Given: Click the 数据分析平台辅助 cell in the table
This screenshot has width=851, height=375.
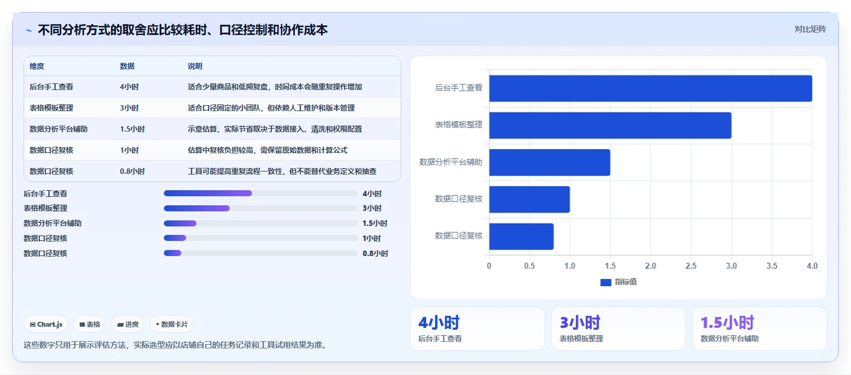Looking at the screenshot, I should click(x=59, y=129).
